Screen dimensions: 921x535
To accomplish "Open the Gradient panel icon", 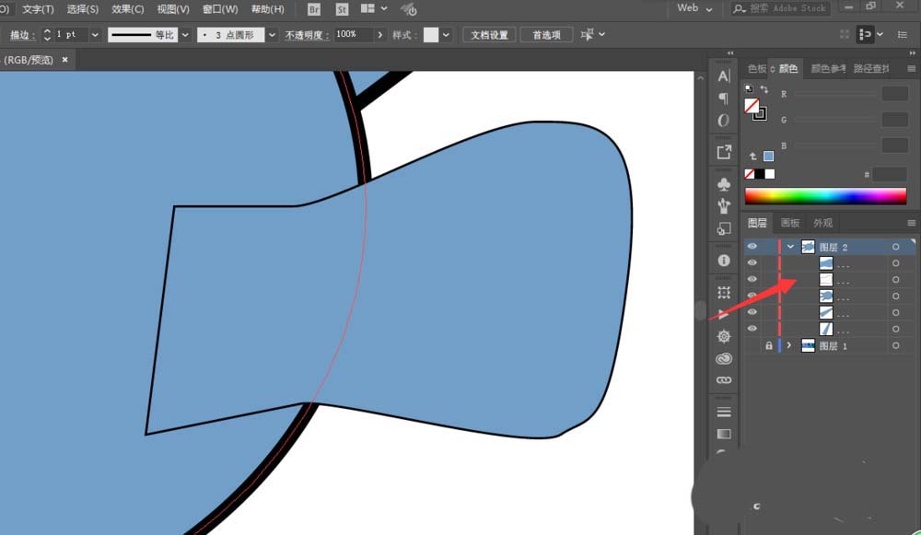I will [x=724, y=434].
